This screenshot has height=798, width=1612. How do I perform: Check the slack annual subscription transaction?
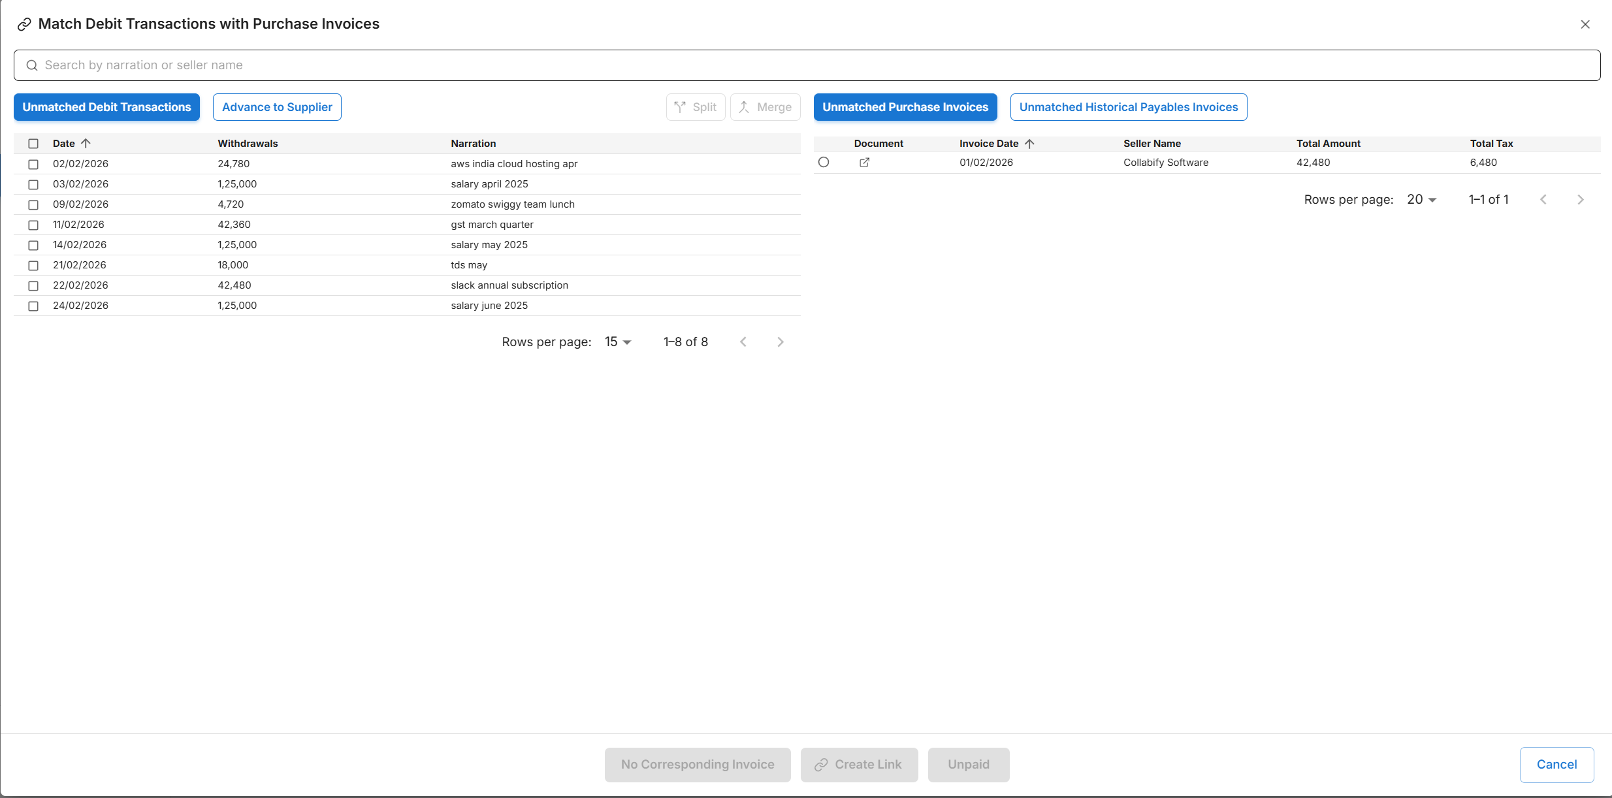click(x=33, y=286)
